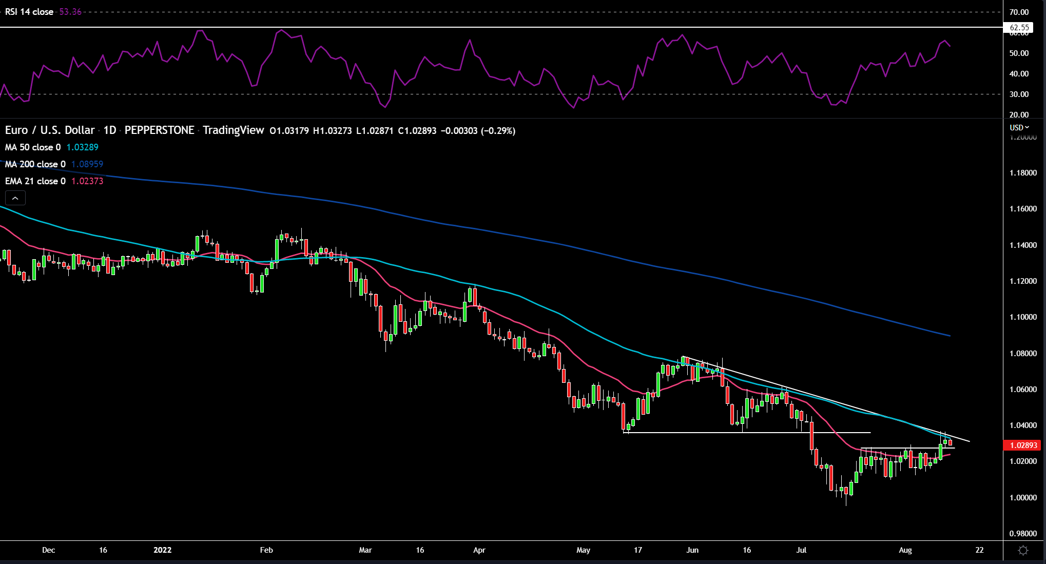Viewport: 1046px width, 564px height.
Task: Click the MA 200 close indicator legend
Action: (x=35, y=164)
